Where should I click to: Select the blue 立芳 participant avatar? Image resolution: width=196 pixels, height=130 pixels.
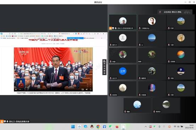point(123,71)
